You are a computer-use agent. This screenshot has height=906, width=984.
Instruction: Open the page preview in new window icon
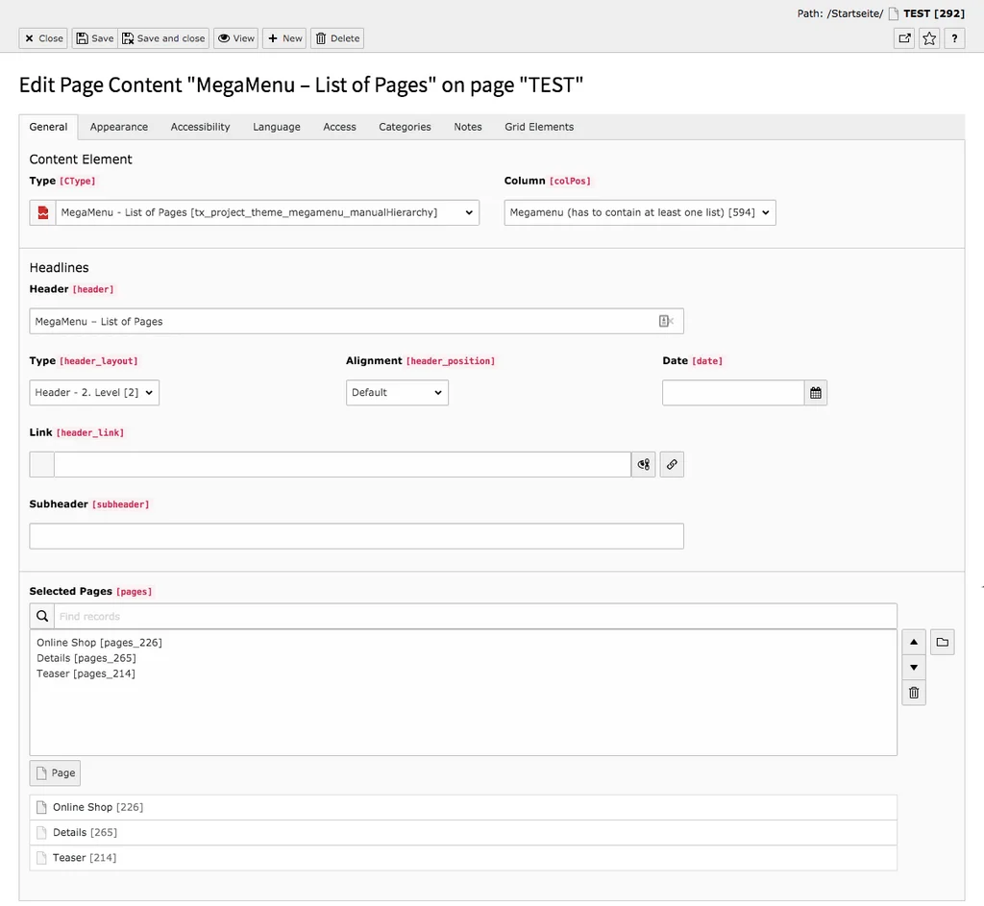(x=903, y=38)
